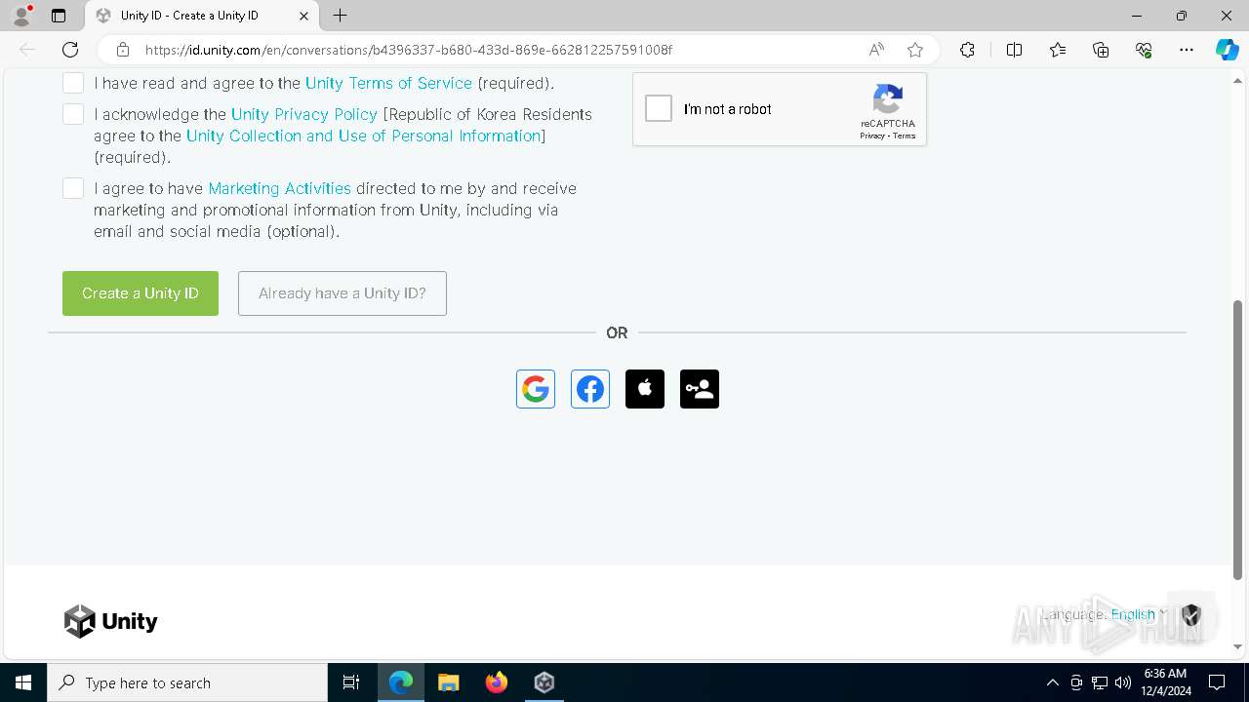Open notification center
The height and width of the screenshot is (702, 1249).
pos(1217,682)
